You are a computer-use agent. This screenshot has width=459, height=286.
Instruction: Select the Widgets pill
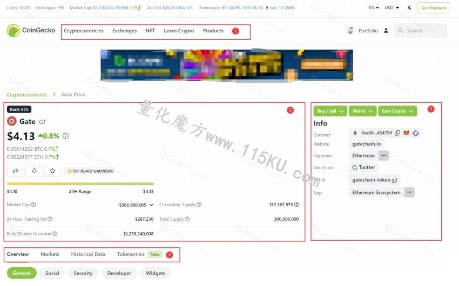(x=156, y=273)
